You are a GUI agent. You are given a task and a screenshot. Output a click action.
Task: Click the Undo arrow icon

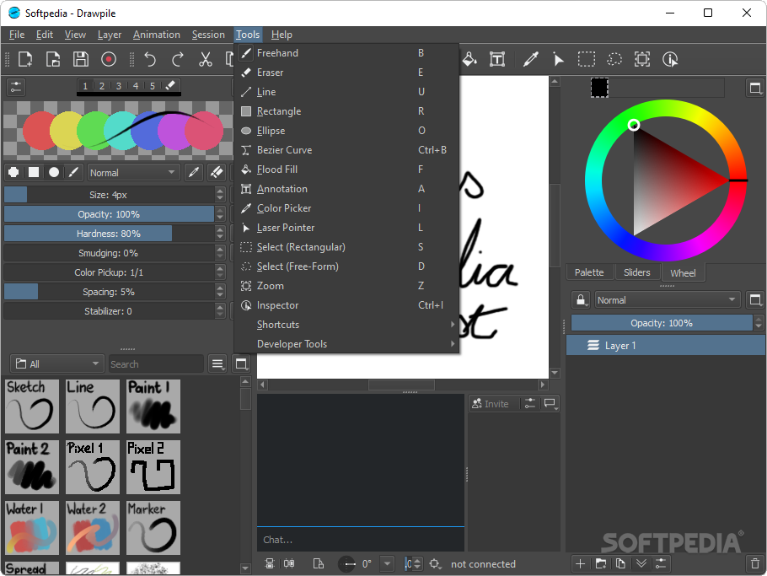pos(150,59)
